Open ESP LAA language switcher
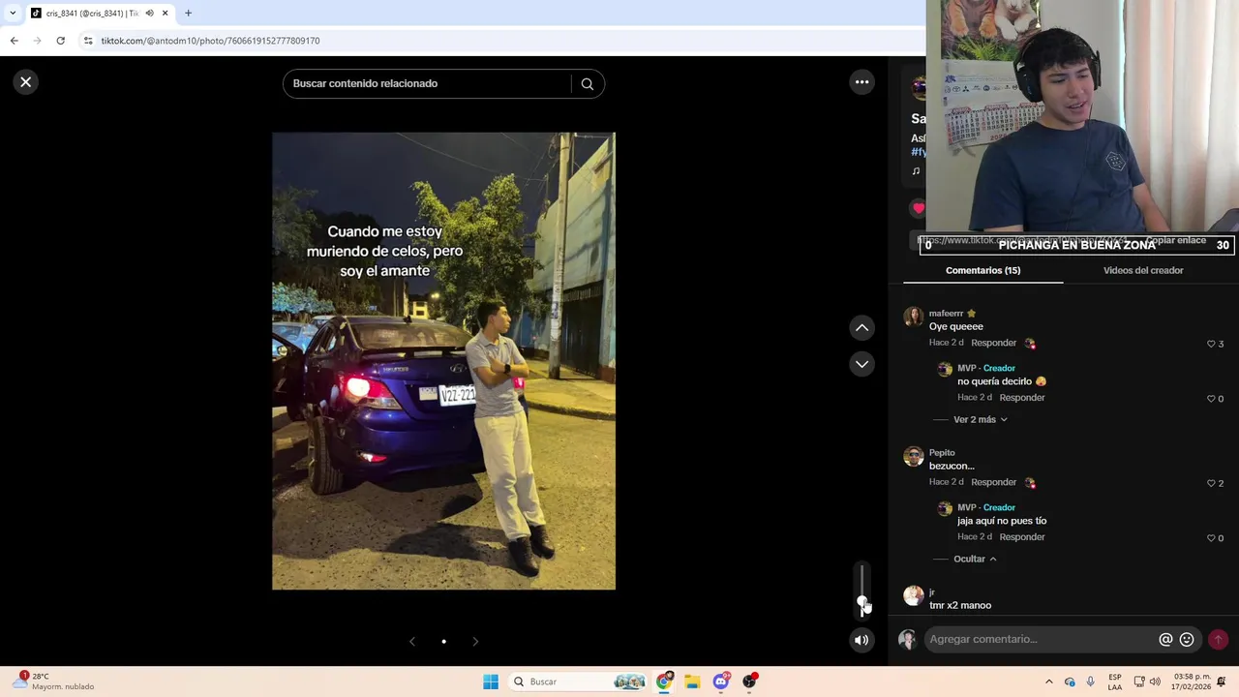 pos(1115,682)
